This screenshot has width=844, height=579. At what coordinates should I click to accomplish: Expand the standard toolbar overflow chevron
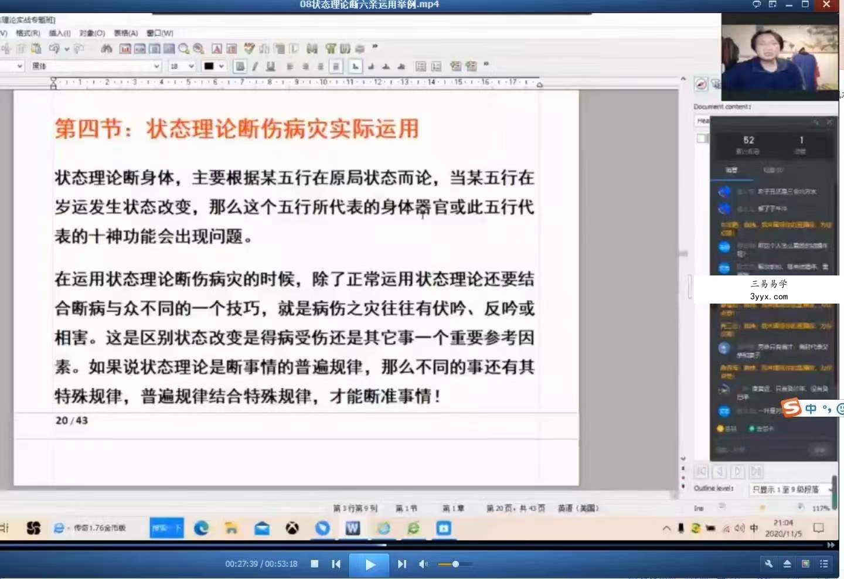(x=375, y=47)
